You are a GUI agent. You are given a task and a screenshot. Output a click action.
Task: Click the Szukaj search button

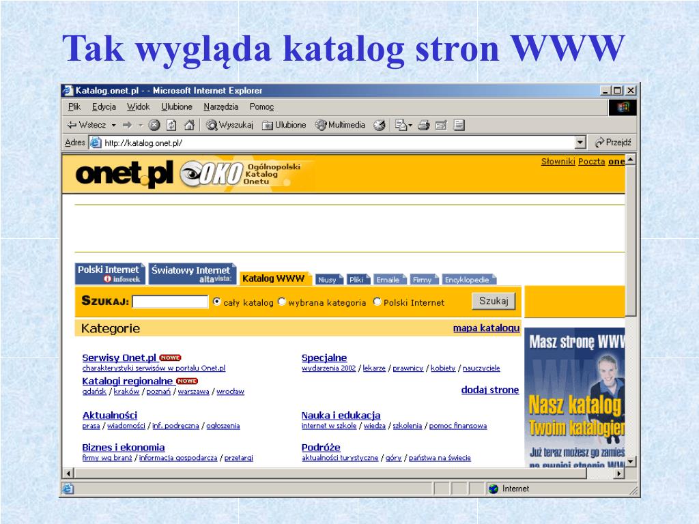tap(494, 301)
